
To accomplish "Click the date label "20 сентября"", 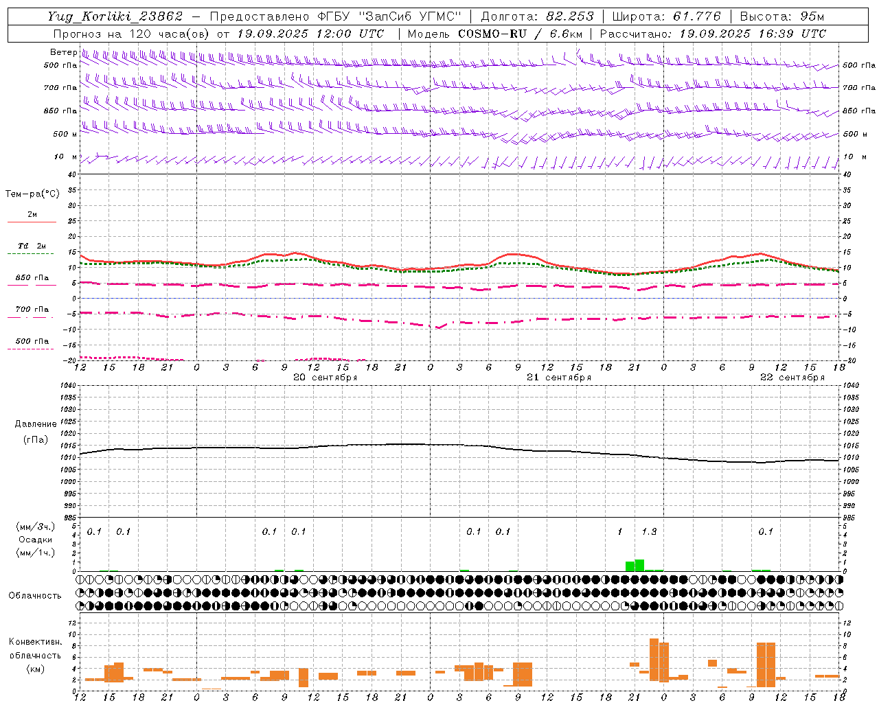I will click(x=326, y=378).
